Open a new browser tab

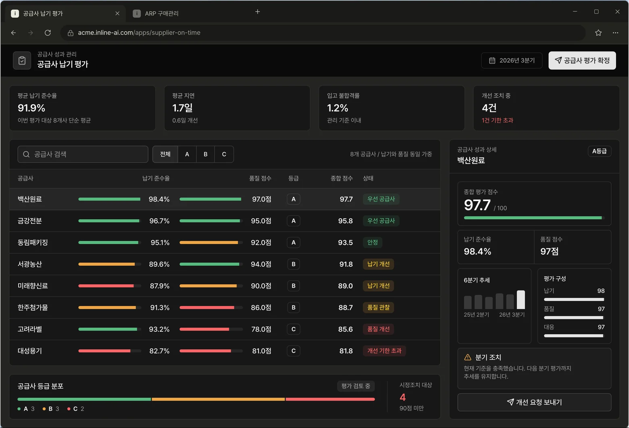[x=258, y=12]
